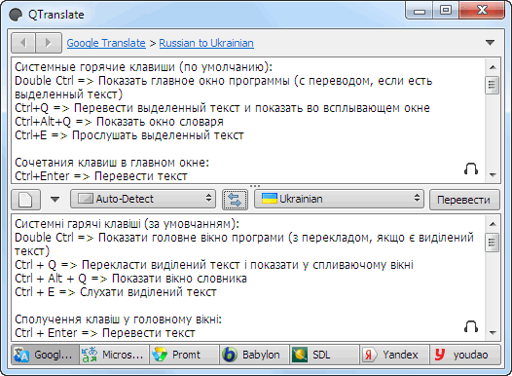This screenshot has width=512, height=376.
Task: Swap languages with the arrows button
Action: point(235,200)
